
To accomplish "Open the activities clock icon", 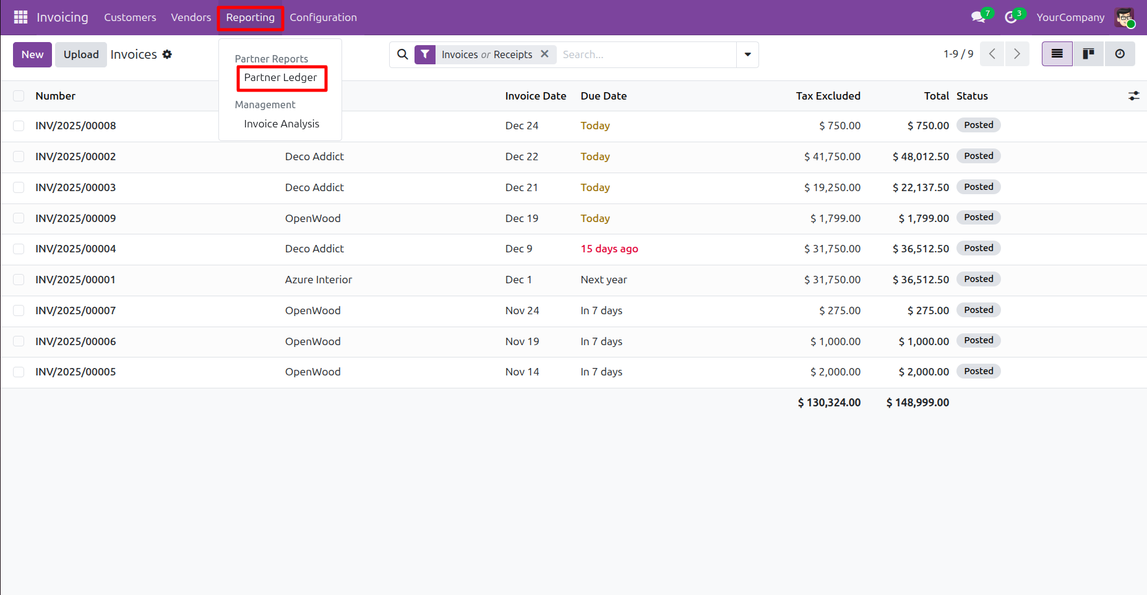I will (1011, 17).
